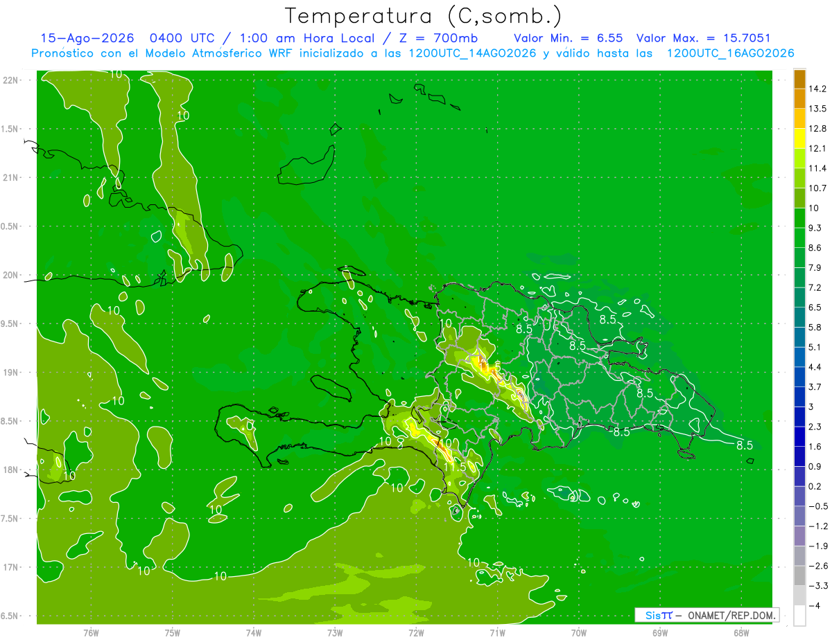The width and height of the screenshot is (832, 642).
Task: Click 'Valor Min. = 6.55' readout
Action: click(569, 38)
